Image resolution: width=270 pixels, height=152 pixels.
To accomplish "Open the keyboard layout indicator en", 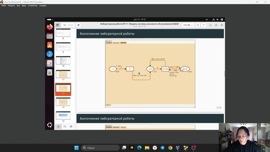I will click(x=207, y=19).
